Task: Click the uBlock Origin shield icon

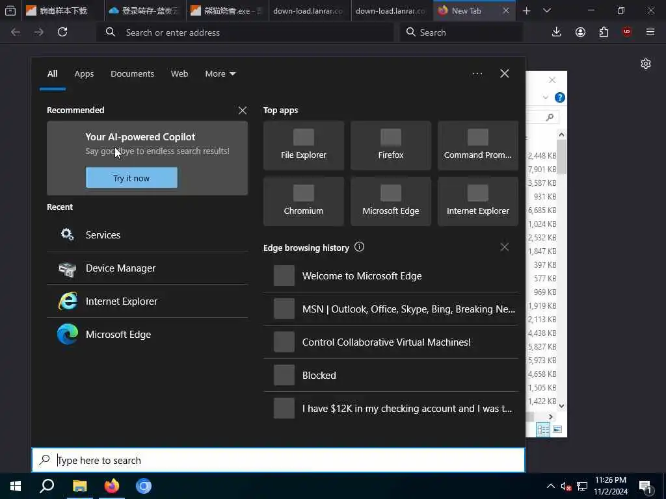Action: [627, 32]
